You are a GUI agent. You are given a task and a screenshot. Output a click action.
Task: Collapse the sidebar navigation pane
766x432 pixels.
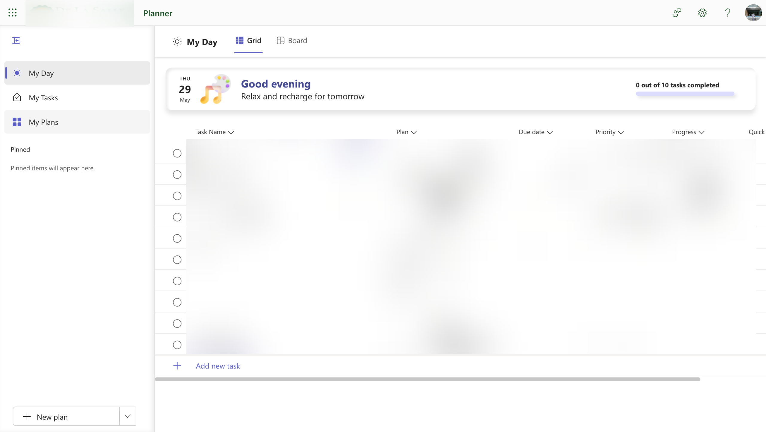16,40
